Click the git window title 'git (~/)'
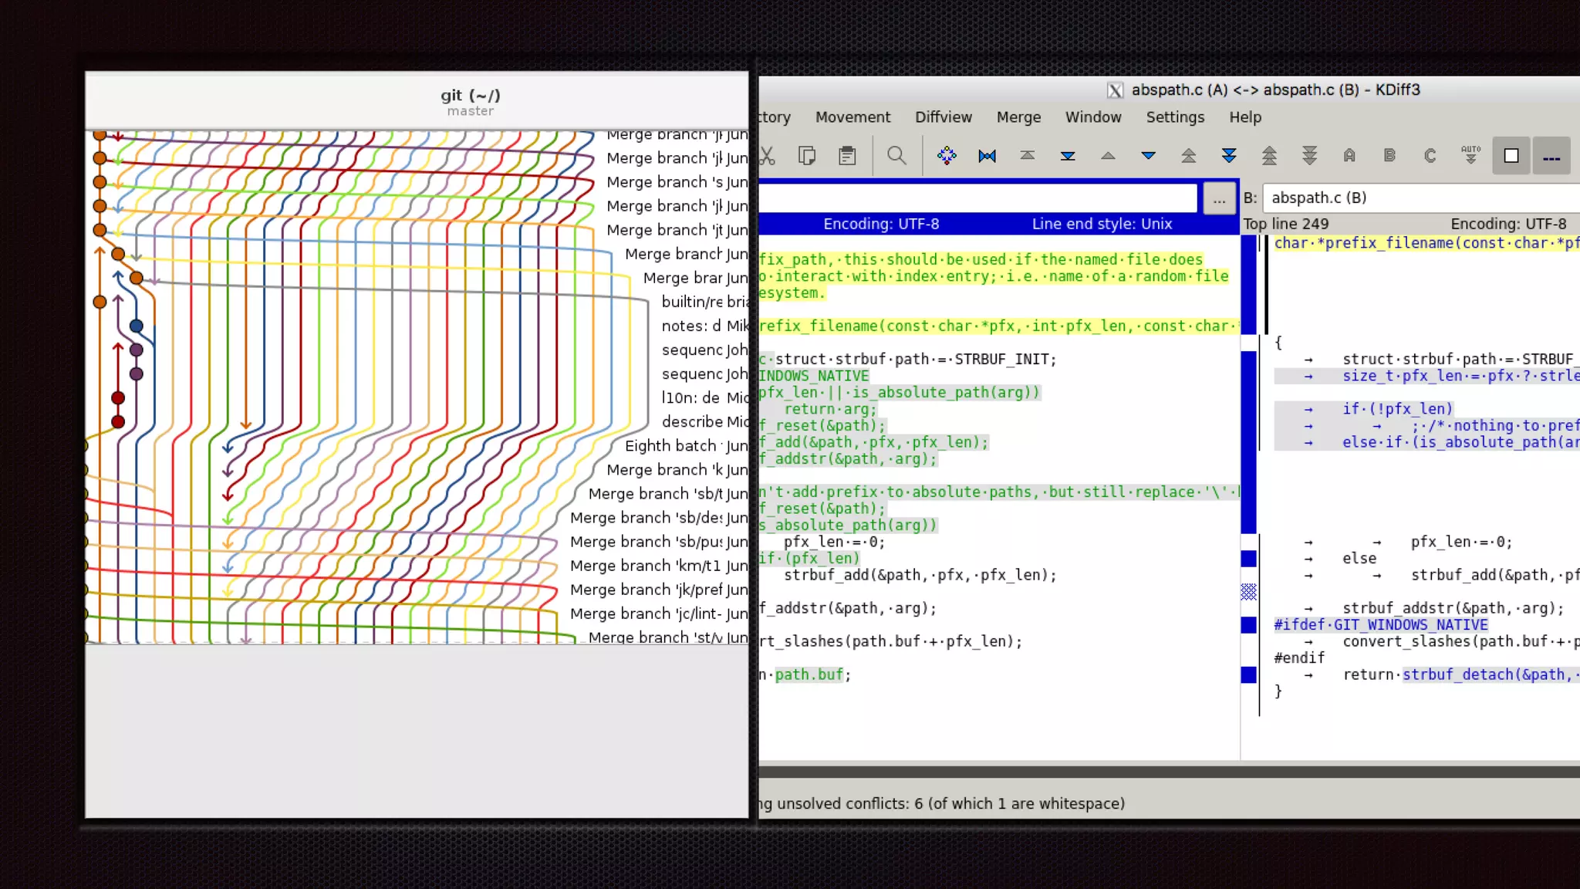The width and height of the screenshot is (1580, 889). pyautogui.click(x=471, y=96)
